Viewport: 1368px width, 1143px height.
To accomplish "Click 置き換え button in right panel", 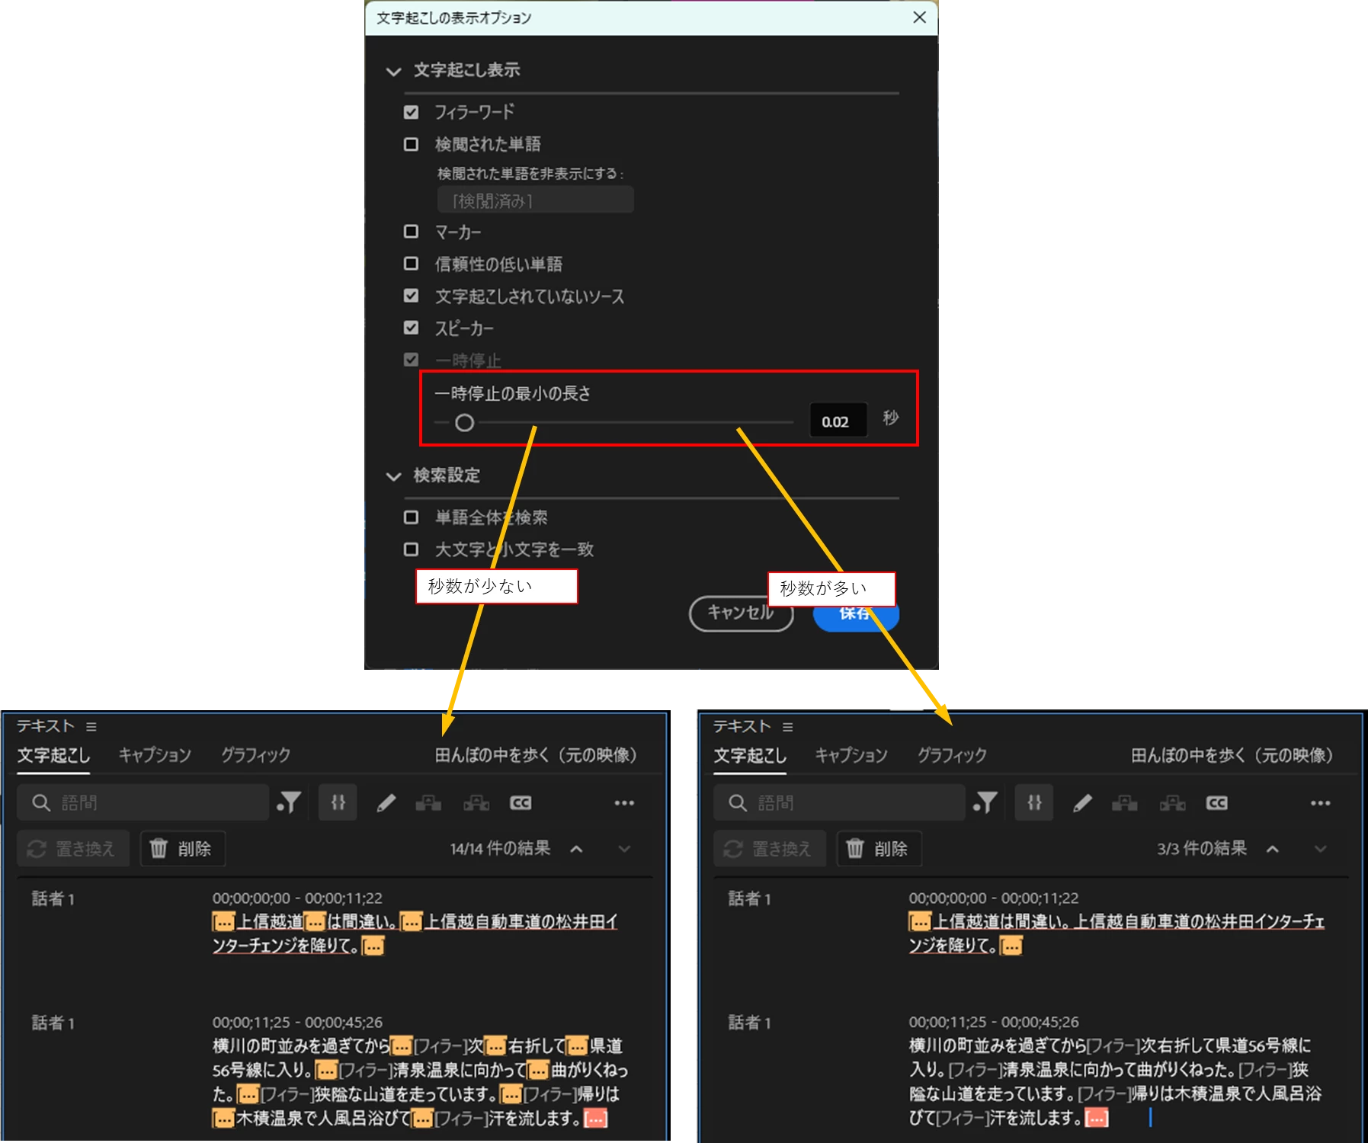I will [770, 849].
